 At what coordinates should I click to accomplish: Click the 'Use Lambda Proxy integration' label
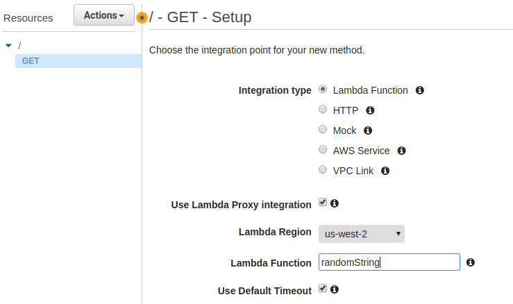[x=241, y=205]
